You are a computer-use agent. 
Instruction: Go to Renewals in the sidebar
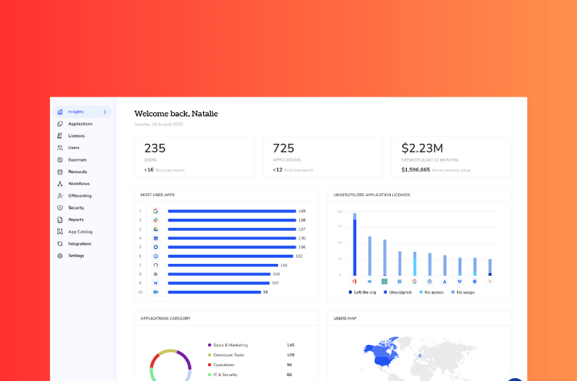pyautogui.click(x=78, y=172)
